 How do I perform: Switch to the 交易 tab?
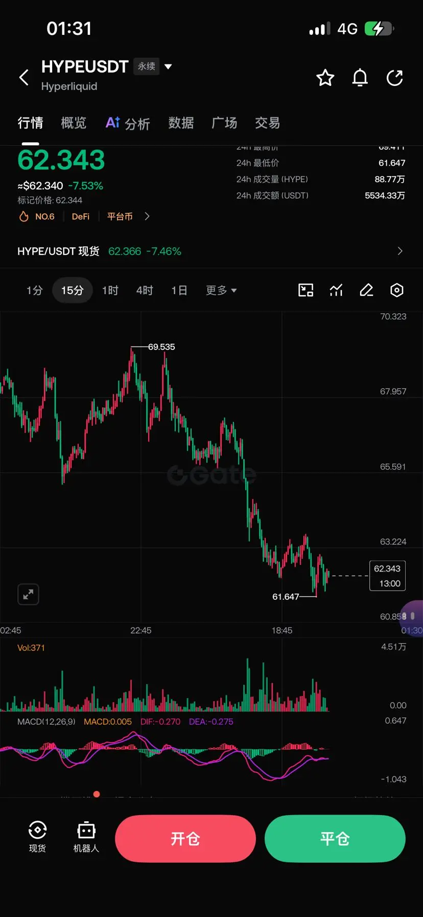(x=267, y=123)
